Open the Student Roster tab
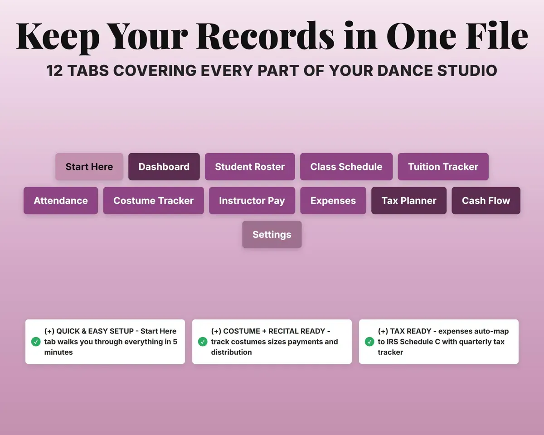This screenshot has width=544, height=435. click(250, 167)
